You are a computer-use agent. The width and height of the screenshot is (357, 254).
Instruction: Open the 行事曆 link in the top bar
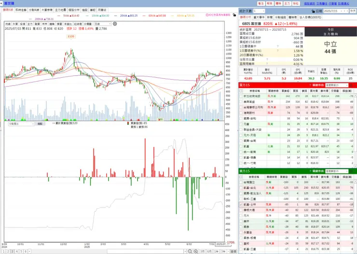click(x=333, y=4)
